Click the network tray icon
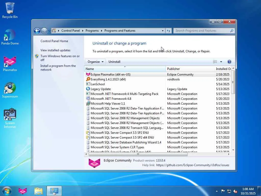 229,191
